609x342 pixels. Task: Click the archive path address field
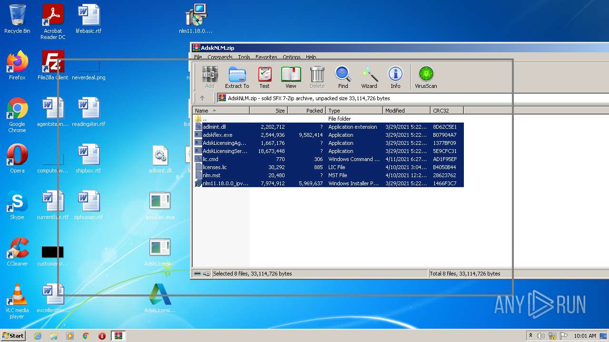[413, 98]
